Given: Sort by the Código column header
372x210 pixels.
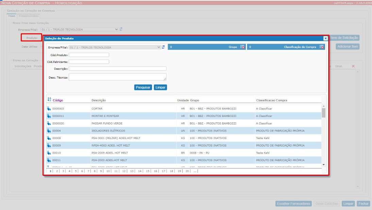Looking at the screenshot, I should [x=58, y=100].
